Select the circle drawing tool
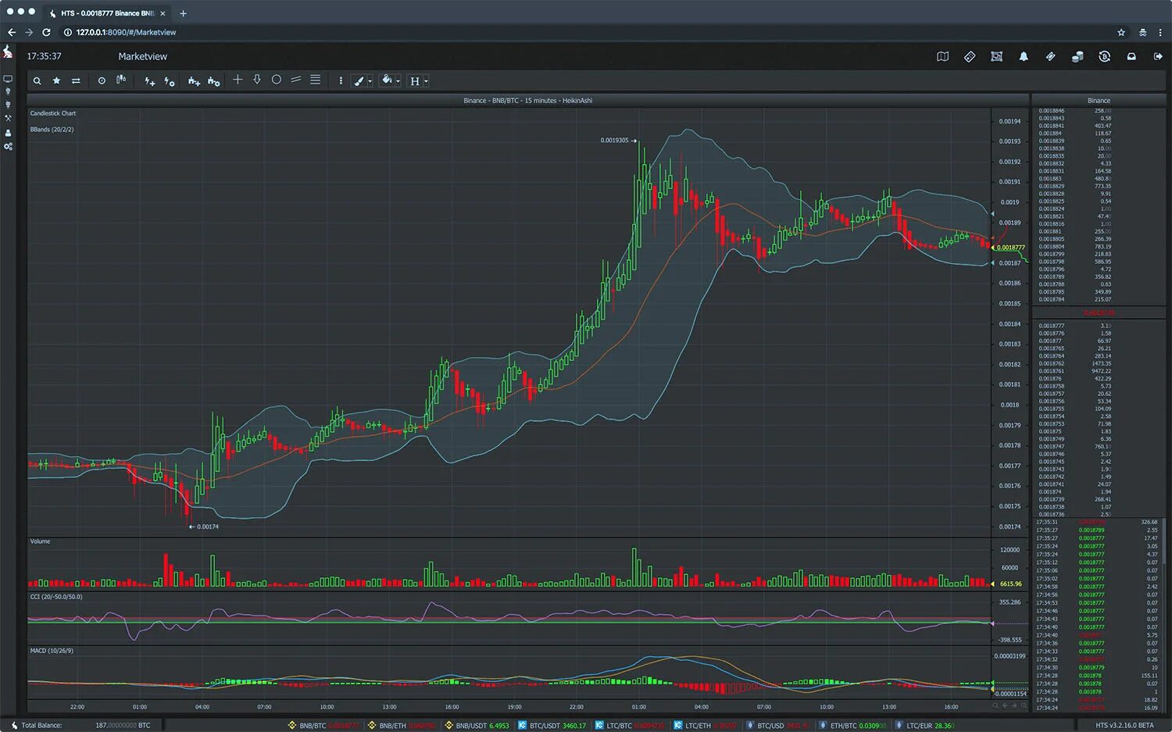The image size is (1172, 732). [x=277, y=80]
